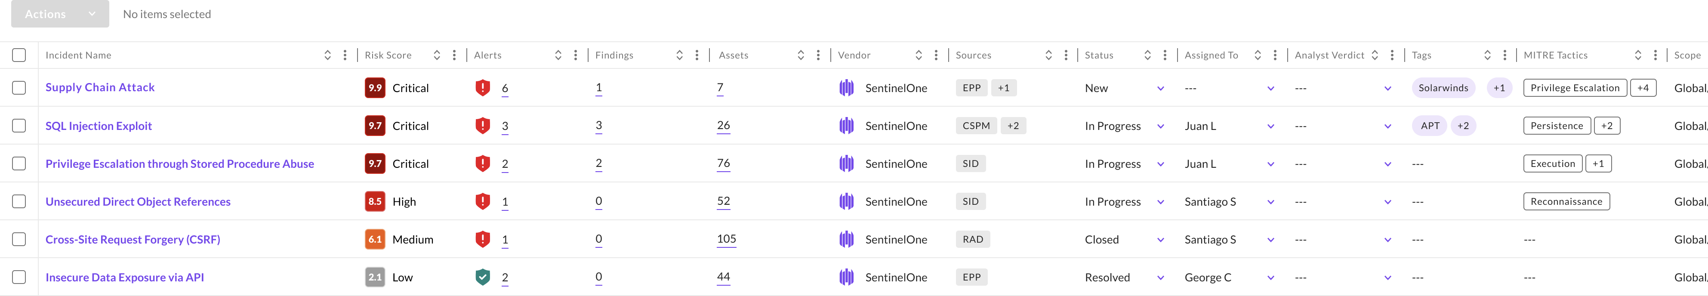Toggle the select-all header checkbox
Screen dimensions: 1708x296
pos(19,55)
